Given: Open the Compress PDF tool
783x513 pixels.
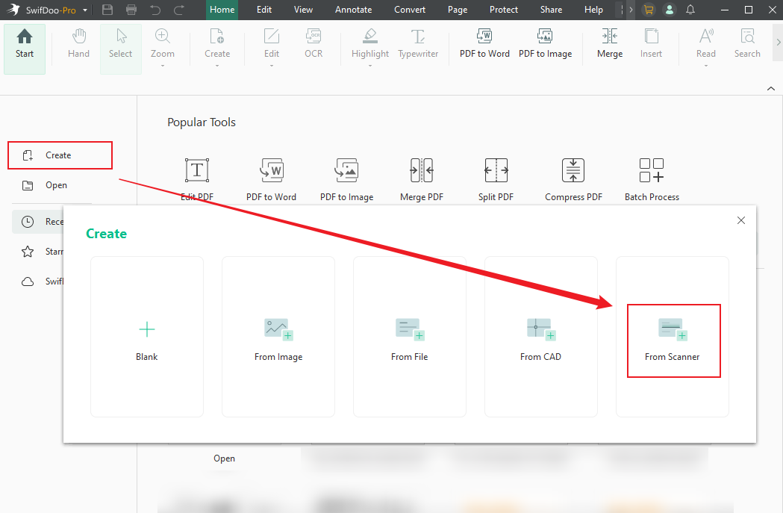Looking at the screenshot, I should (573, 178).
